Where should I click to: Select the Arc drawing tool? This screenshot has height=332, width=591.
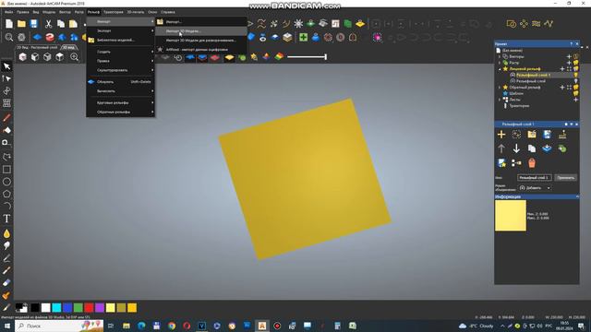[x=6, y=206]
